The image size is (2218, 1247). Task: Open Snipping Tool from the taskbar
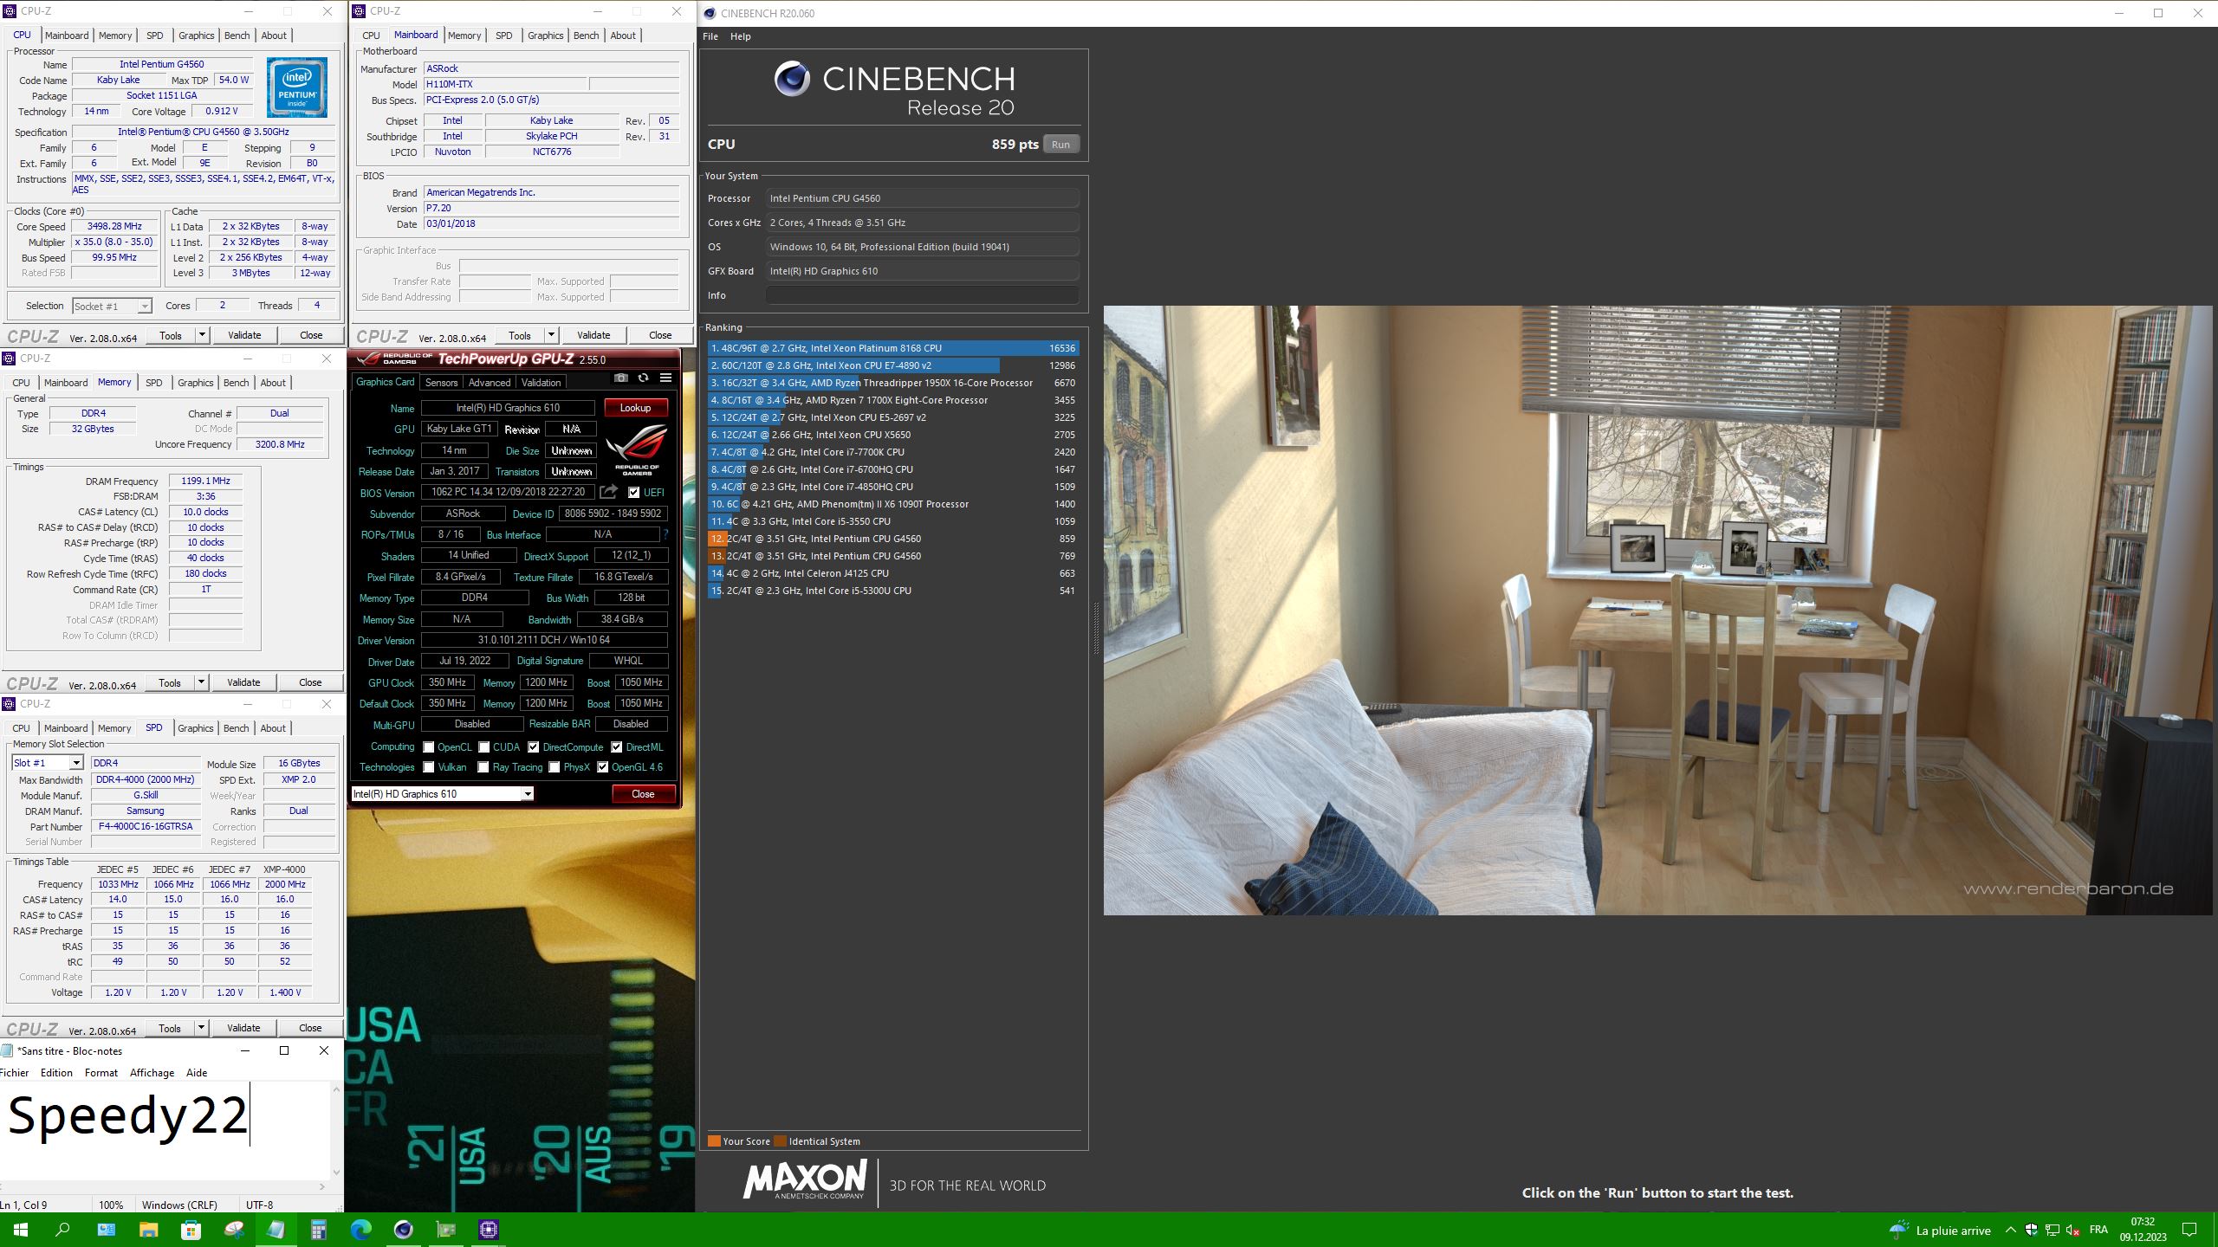[x=233, y=1230]
